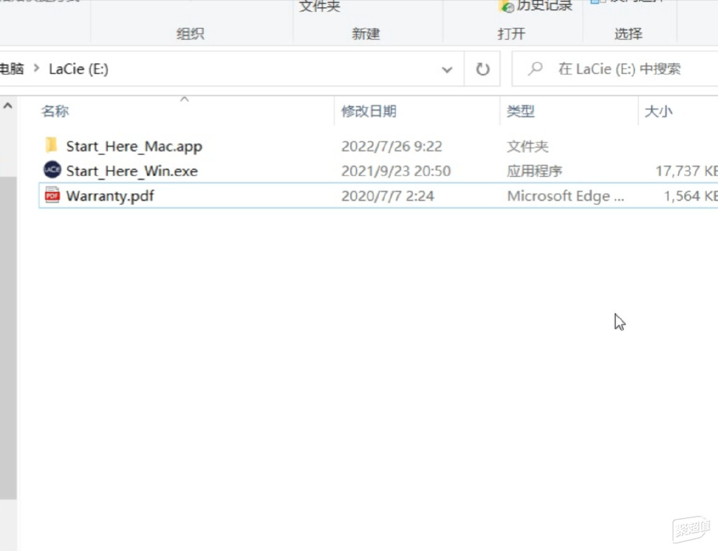
Task: Click the breadcrumb chevron before LaCie (E:)
Action: click(36, 69)
